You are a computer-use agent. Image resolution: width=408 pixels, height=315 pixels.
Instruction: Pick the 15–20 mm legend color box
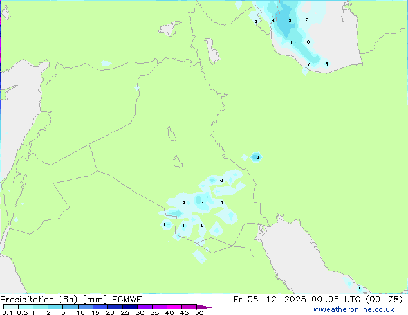coord(100,307)
